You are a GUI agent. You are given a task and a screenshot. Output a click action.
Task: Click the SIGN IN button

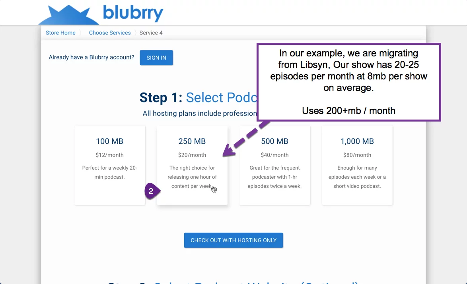(156, 58)
